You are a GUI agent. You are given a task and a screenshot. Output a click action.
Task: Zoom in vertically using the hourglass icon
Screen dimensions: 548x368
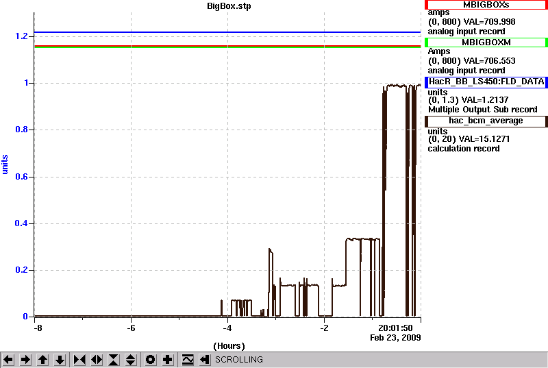[x=114, y=360]
